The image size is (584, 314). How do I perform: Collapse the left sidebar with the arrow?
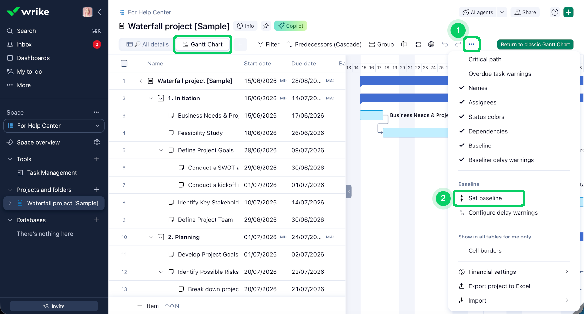click(99, 12)
